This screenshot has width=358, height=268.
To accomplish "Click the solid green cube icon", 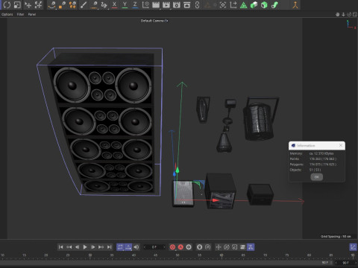I will click(x=264, y=5).
